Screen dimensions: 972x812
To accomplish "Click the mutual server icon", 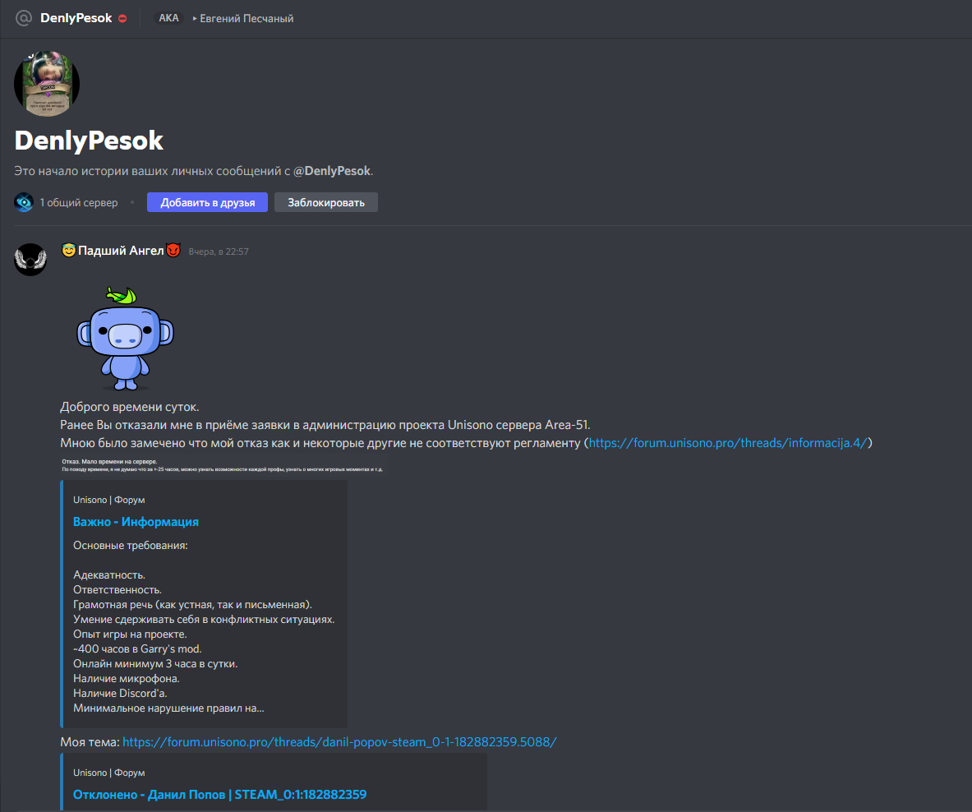I will pyautogui.click(x=24, y=202).
